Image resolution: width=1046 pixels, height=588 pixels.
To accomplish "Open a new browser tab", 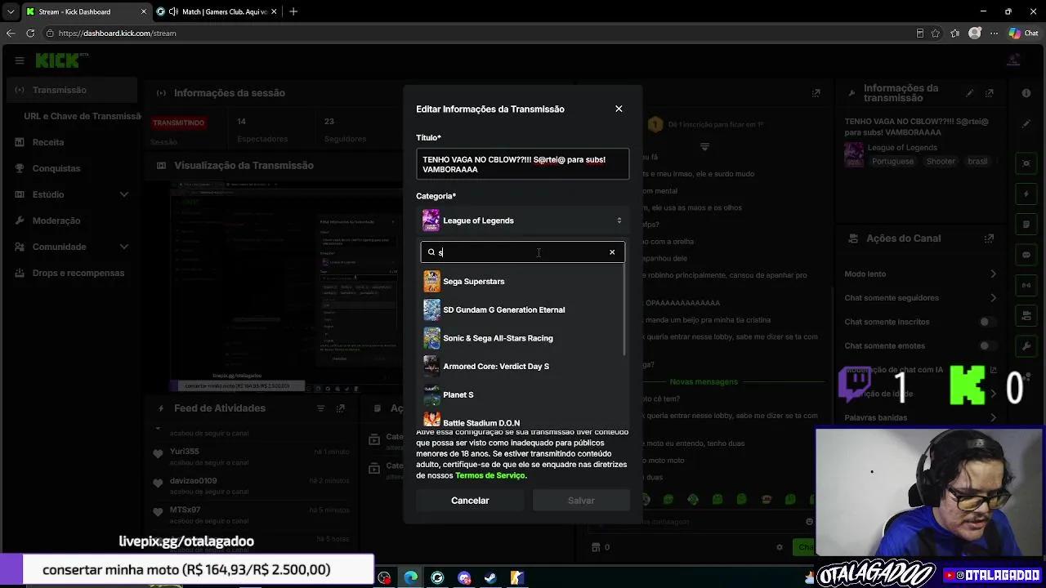I will click(293, 11).
